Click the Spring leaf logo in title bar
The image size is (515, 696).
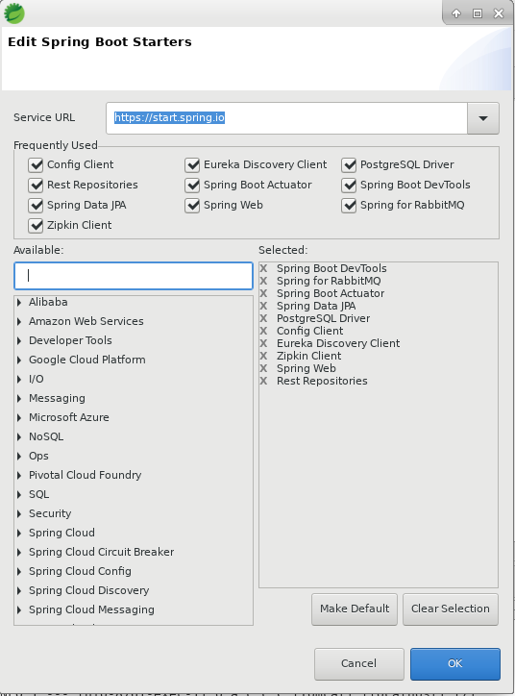[14, 12]
